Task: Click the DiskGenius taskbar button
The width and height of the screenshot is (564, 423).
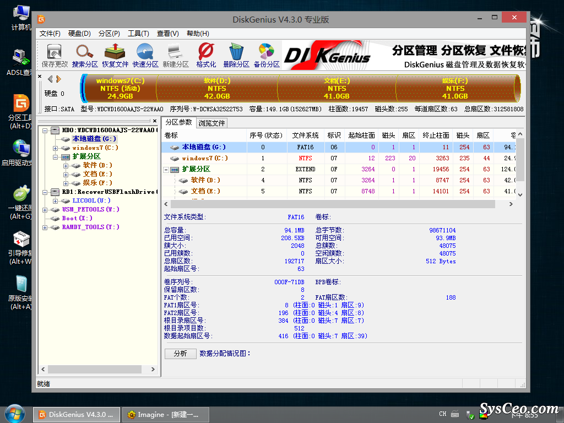Action: click(x=77, y=414)
